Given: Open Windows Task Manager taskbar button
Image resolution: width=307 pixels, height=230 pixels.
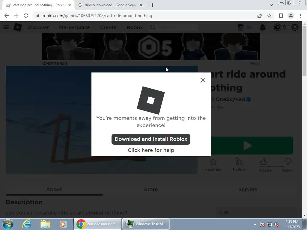Looking at the screenshot, I should 146,224.
